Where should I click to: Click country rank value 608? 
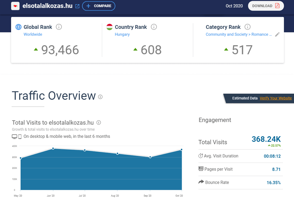(151, 50)
